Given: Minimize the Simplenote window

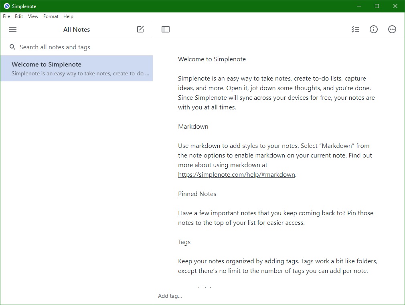Looking at the screenshot, I should pyautogui.click(x=359, y=6).
